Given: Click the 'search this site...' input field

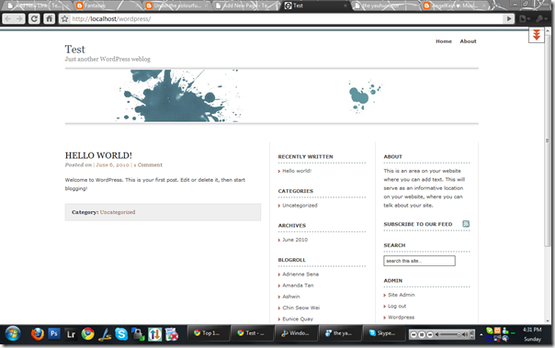Looking at the screenshot, I should [419, 261].
